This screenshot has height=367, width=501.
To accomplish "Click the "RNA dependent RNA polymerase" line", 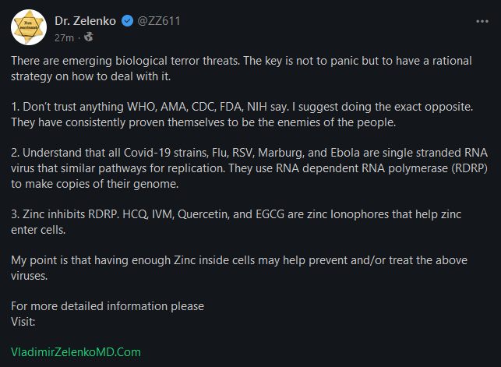I will 248,168.
